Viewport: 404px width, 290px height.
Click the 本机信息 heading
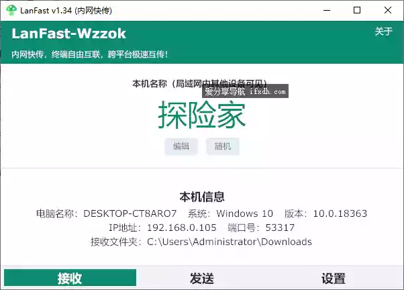pyautogui.click(x=202, y=197)
